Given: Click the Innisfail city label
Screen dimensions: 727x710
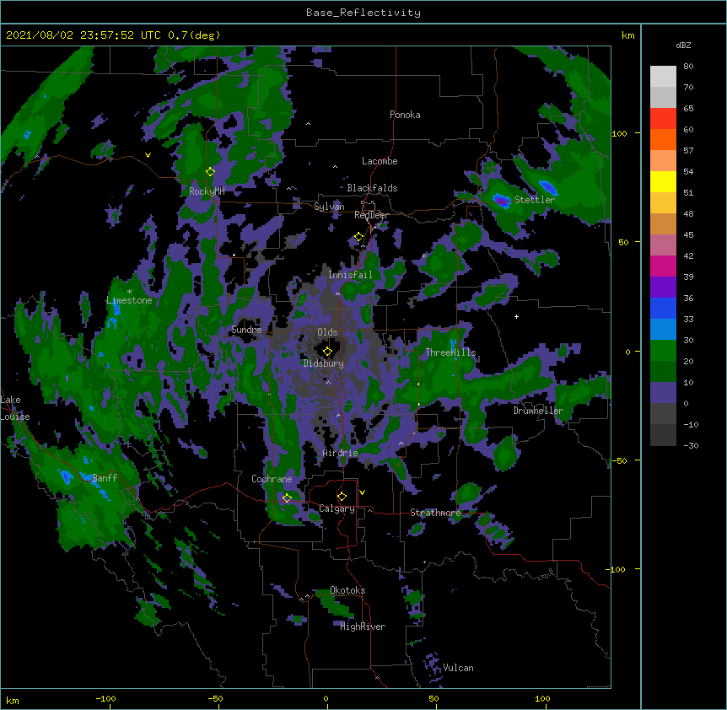Looking at the screenshot, I should (350, 275).
